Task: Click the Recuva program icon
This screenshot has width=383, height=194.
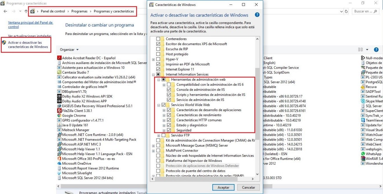Action: tap(363, 87)
